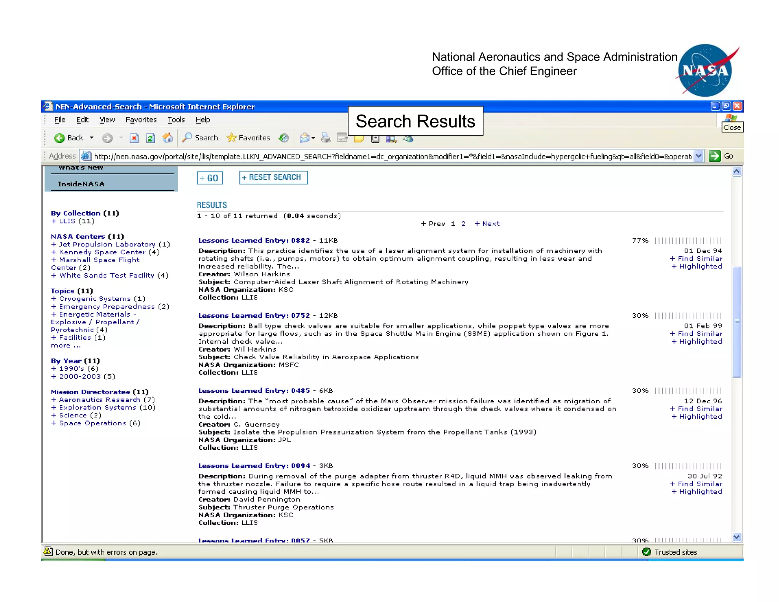Click the Internet Explorer title bar icon

pyautogui.click(x=48, y=106)
